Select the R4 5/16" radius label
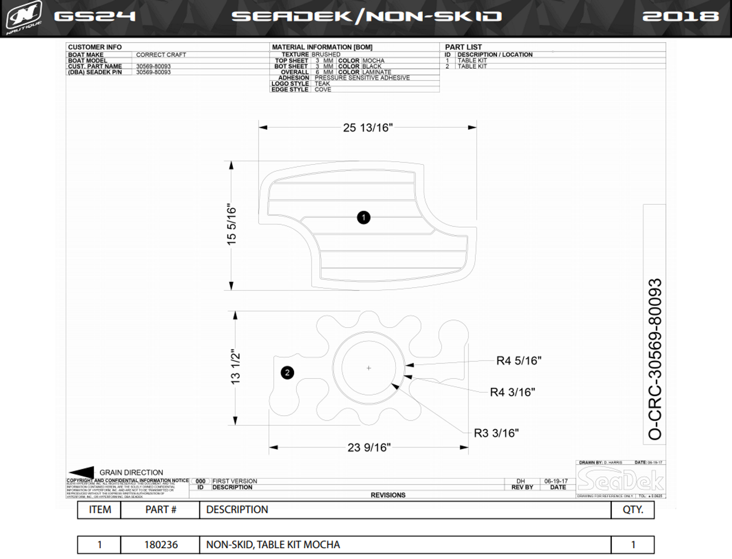 [518, 360]
